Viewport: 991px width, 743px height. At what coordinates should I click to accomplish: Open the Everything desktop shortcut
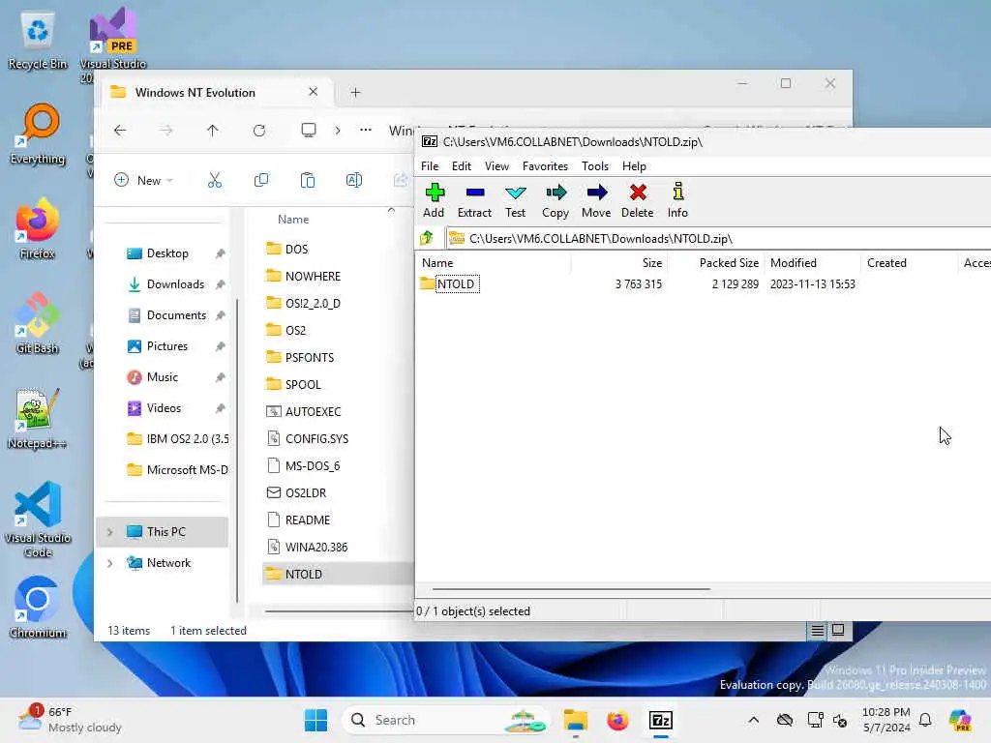[37, 134]
